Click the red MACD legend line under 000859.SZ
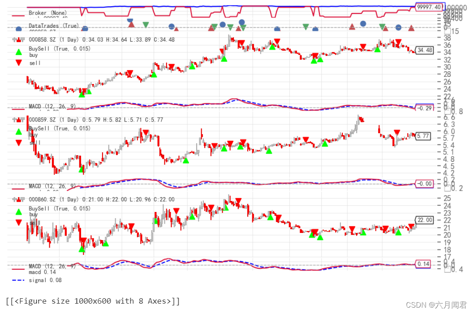The width and height of the screenshot is (474, 313). pos(18,189)
